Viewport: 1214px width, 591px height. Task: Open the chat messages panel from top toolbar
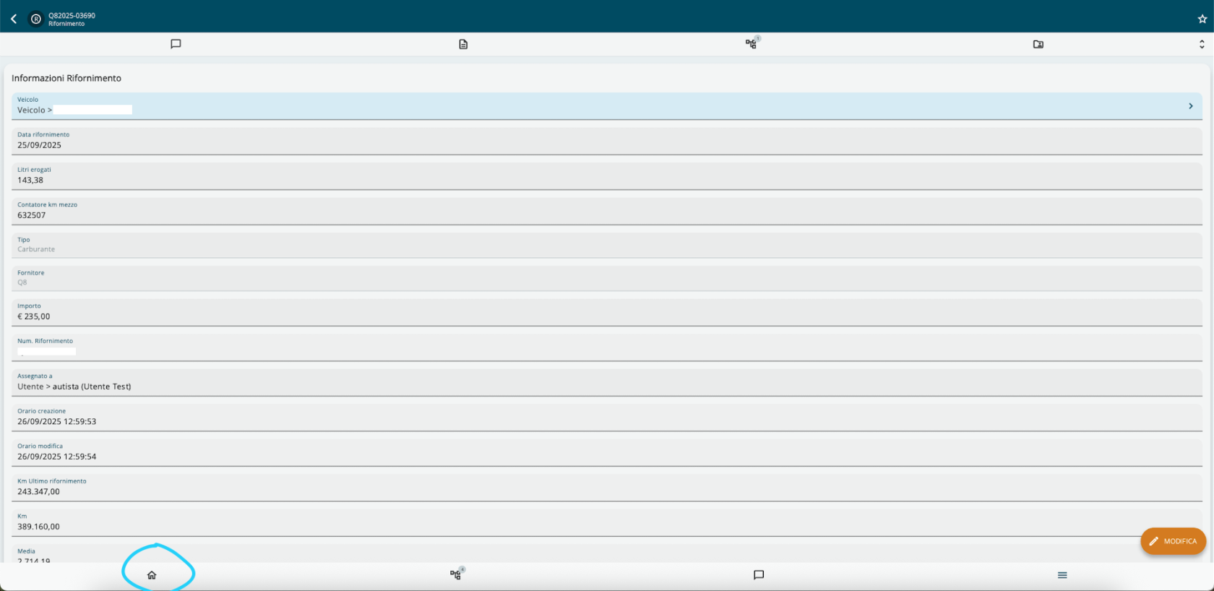click(176, 44)
